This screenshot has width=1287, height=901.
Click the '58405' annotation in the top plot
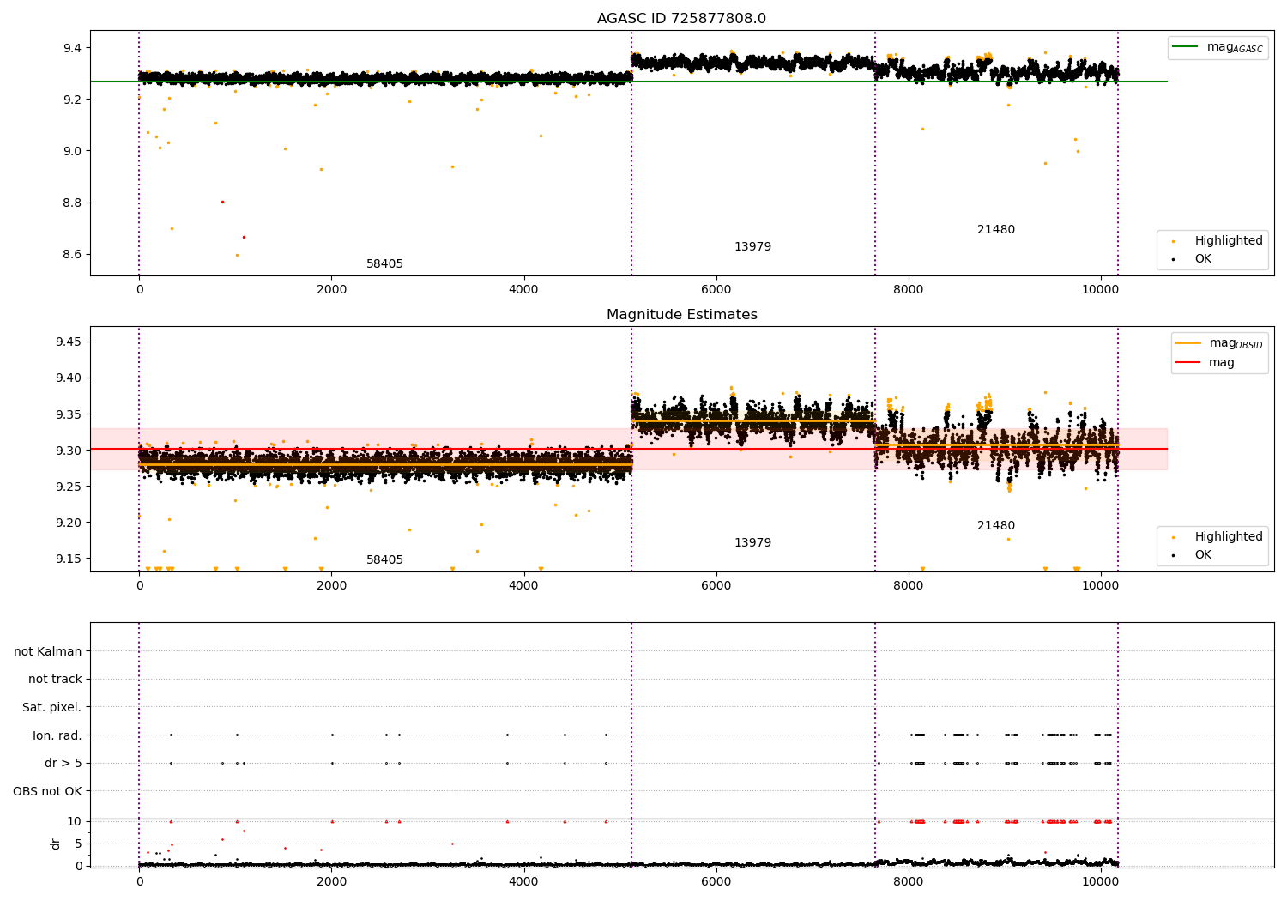pyautogui.click(x=384, y=264)
